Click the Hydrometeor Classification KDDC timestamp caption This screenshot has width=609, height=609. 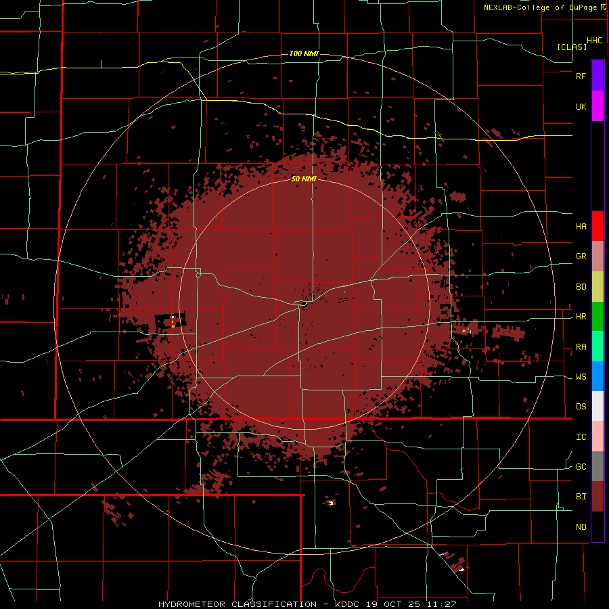[307, 604]
